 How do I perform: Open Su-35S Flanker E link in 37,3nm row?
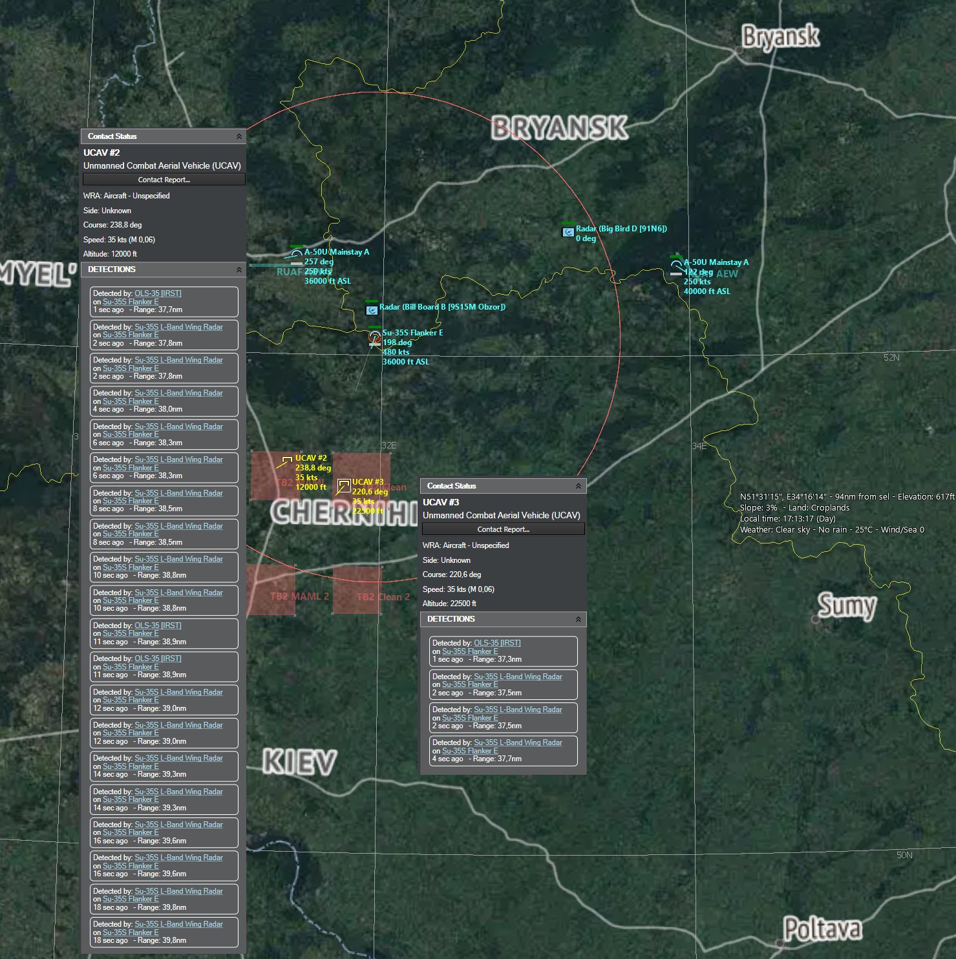tap(470, 651)
